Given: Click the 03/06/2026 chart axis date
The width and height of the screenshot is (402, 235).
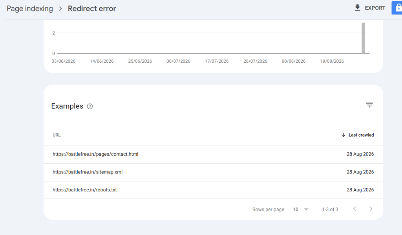Looking at the screenshot, I should pos(63,61).
